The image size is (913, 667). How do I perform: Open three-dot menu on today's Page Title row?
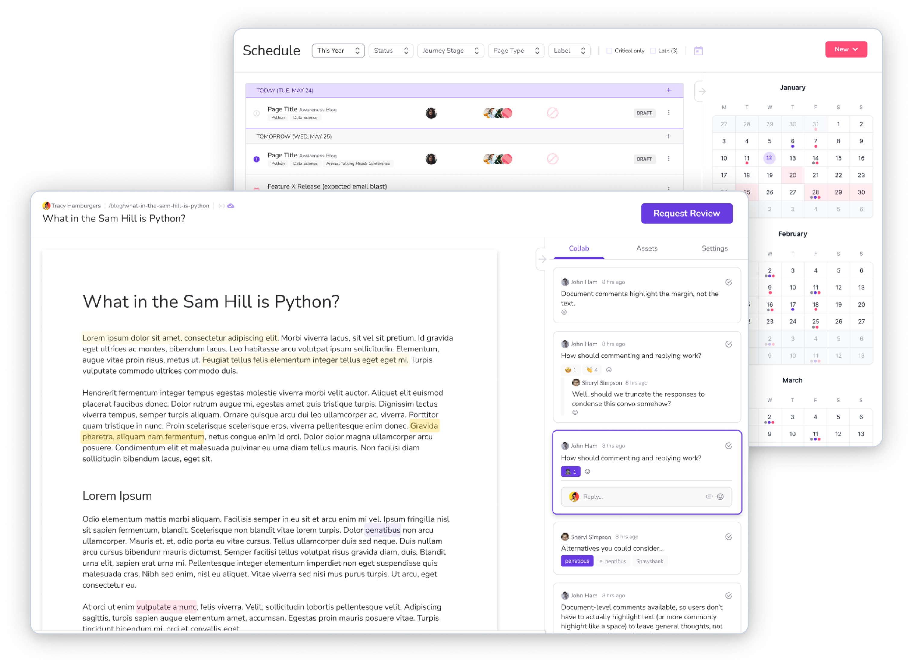(669, 113)
